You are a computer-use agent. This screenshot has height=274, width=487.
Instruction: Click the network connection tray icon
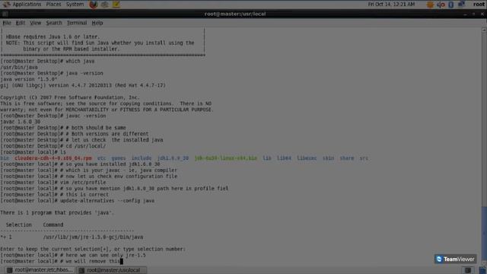pos(461,5)
